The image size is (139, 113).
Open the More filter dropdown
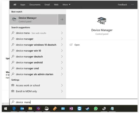pos(67,5)
